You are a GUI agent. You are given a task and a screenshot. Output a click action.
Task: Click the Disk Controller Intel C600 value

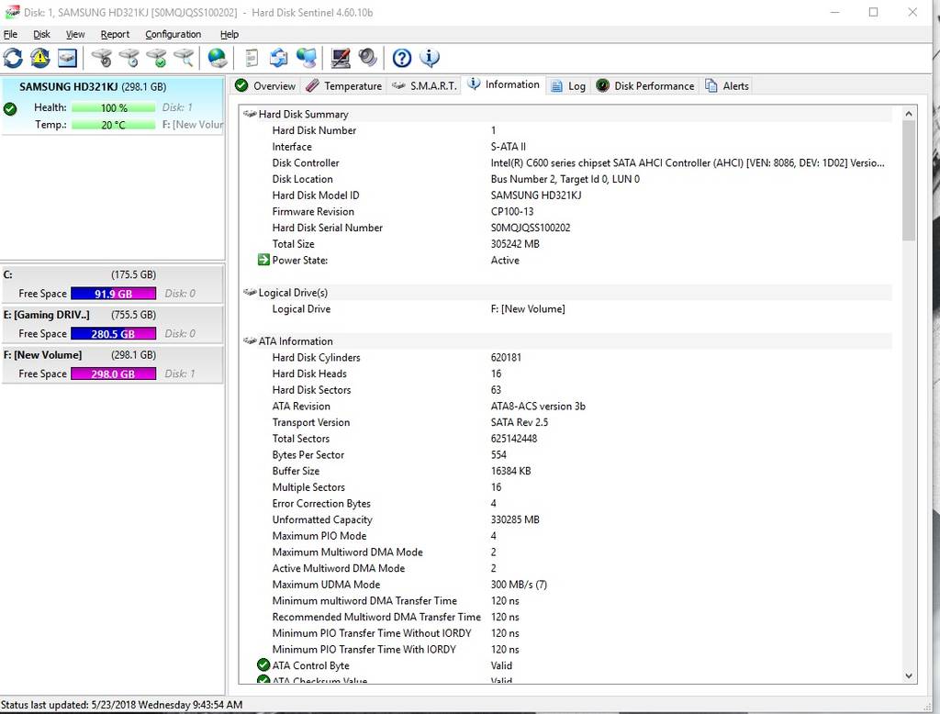(687, 162)
